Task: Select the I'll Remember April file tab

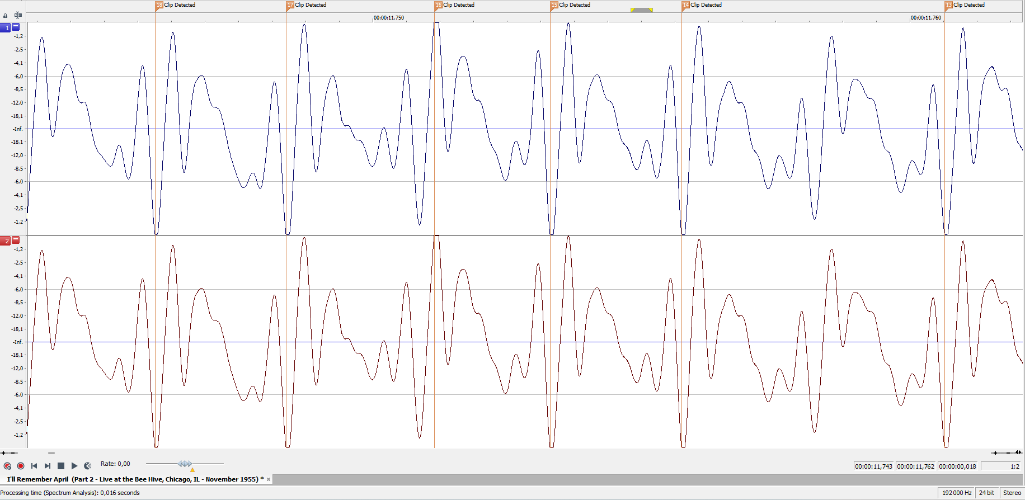Action: [x=132, y=479]
